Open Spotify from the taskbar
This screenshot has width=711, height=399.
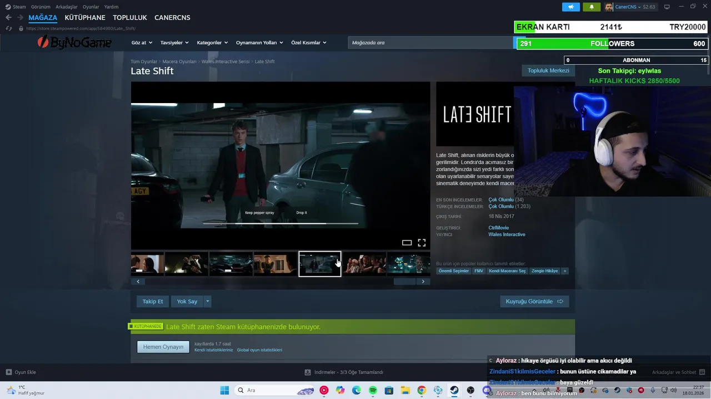click(x=373, y=390)
